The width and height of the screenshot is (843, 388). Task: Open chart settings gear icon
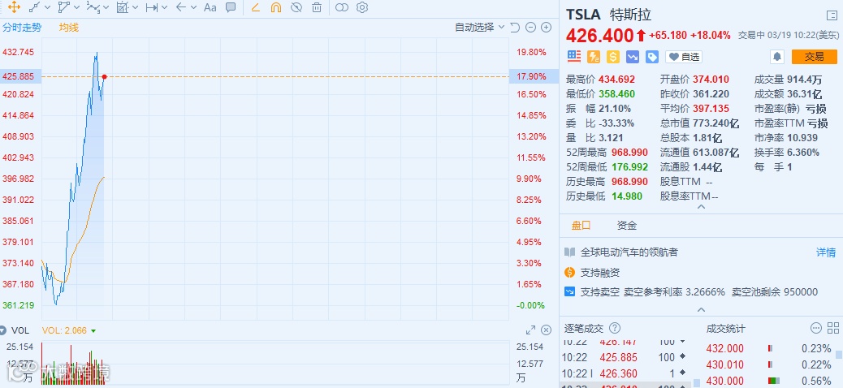(x=362, y=7)
